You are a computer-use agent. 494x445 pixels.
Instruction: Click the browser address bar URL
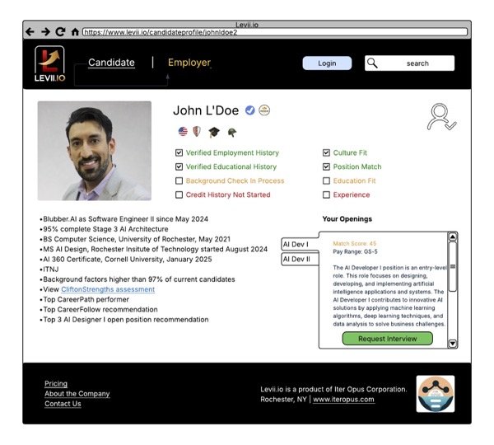275,32
